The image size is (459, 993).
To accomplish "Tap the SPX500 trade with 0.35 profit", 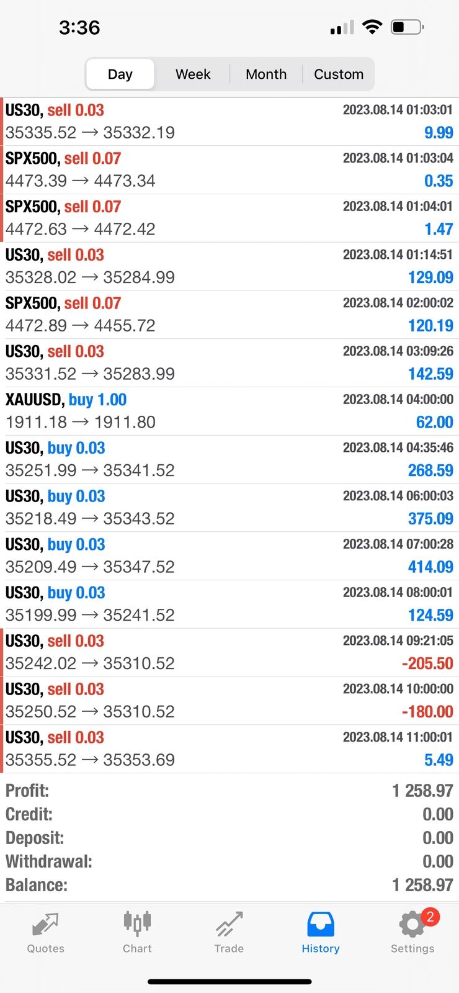I will [229, 169].
